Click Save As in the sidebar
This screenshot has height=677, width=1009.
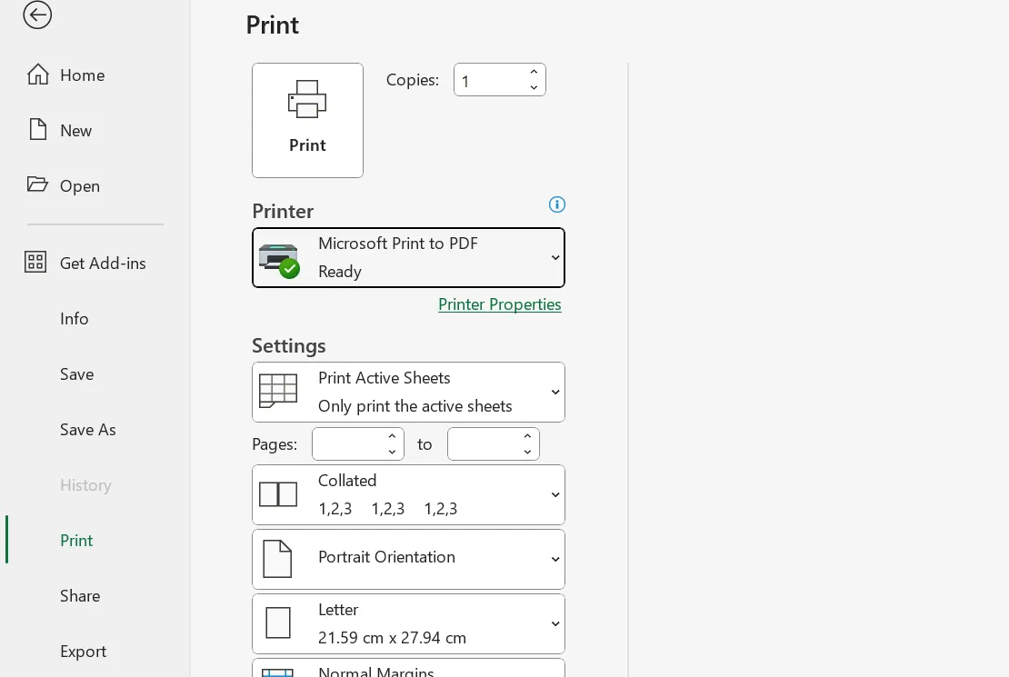[87, 429]
